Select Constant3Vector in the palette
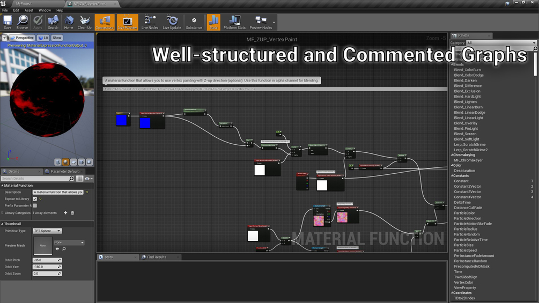 click(x=467, y=191)
